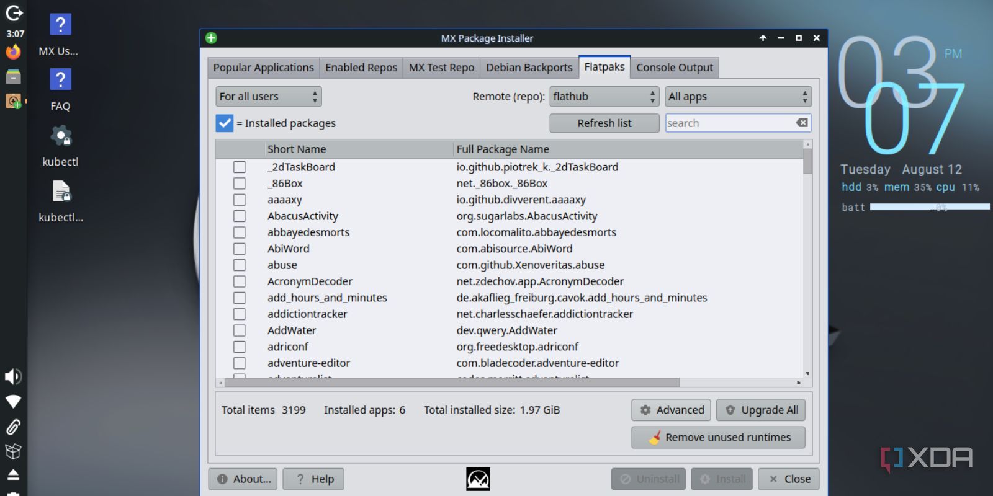The height and width of the screenshot is (496, 993).
Task: Click Remove unused runtimes button
Action: pyautogui.click(x=719, y=437)
